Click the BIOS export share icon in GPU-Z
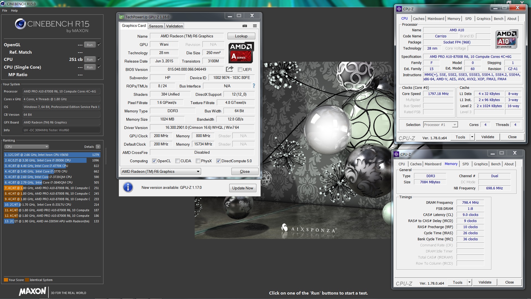Viewport: 531px width, 299px height. click(x=230, y=69)
